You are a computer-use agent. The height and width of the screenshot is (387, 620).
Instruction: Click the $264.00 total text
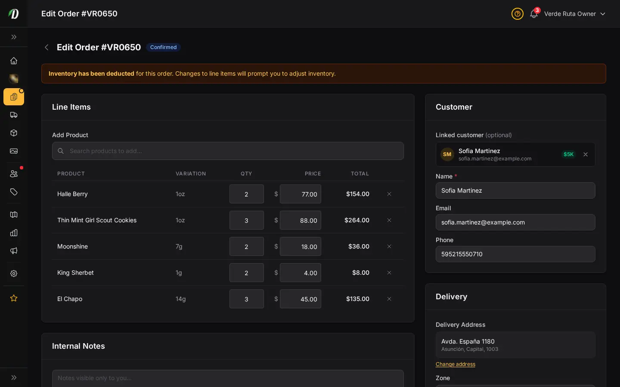[357, 220]
